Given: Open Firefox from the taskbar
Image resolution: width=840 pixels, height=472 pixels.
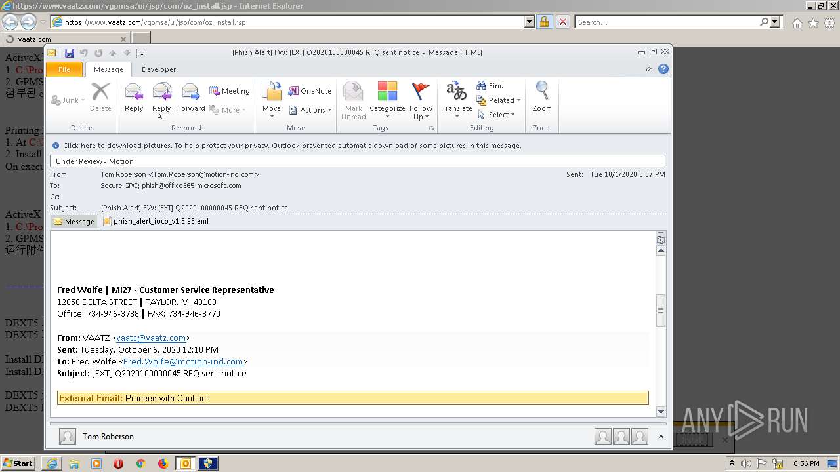Looking at the screenshot, I should point(163,463).
